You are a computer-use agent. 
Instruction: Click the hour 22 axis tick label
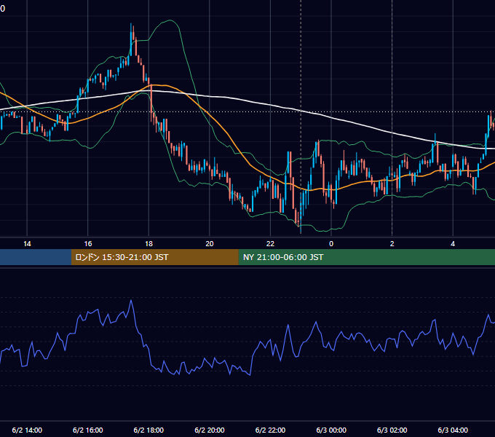click(270, 244)
